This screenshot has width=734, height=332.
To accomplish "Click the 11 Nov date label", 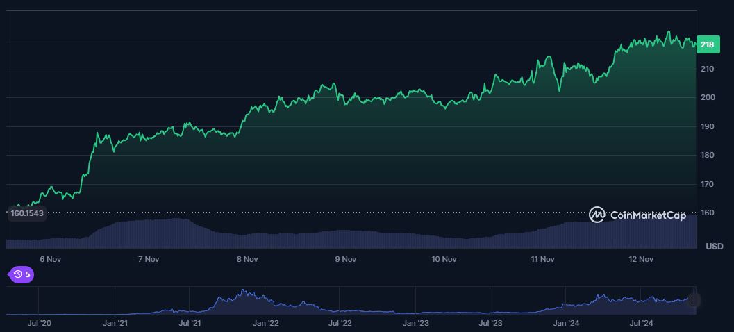I will [542, 259].
